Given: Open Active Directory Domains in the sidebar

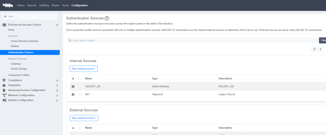Looking at the screenshot, I should point(25,41).
